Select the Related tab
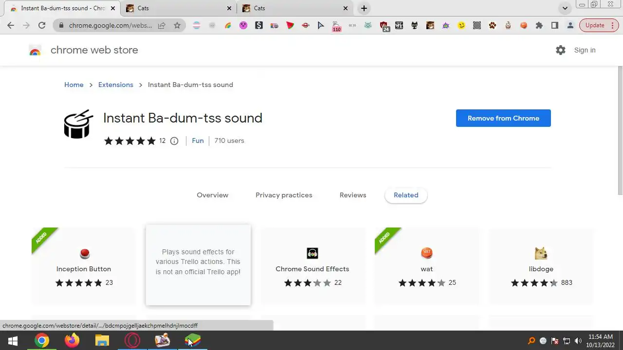 [x=406, y=195]
